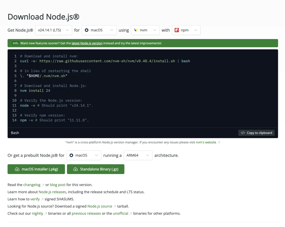Click chevron arrow of npm dropdown
This screenshot has height=227, width=285.
[x=196, y=30]
